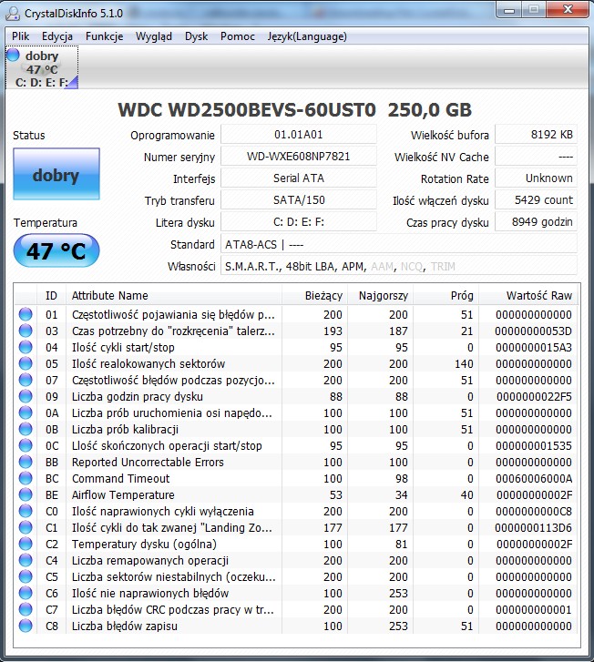Open the Pomoc menu

(x=238, y=36)
